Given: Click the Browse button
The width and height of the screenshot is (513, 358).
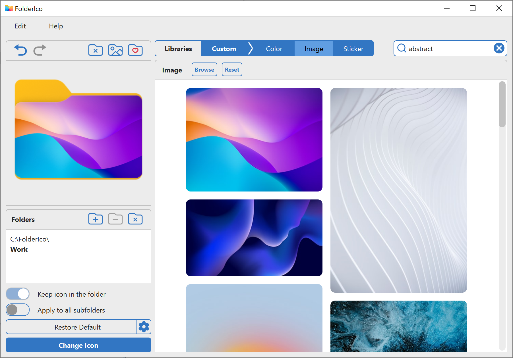Looking at the screenshot, I should (x=204, y=70).
